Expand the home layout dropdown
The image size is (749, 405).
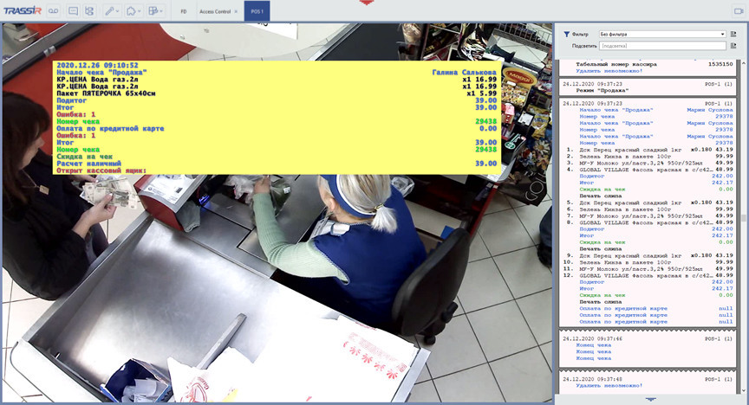[x=133, y=11]
